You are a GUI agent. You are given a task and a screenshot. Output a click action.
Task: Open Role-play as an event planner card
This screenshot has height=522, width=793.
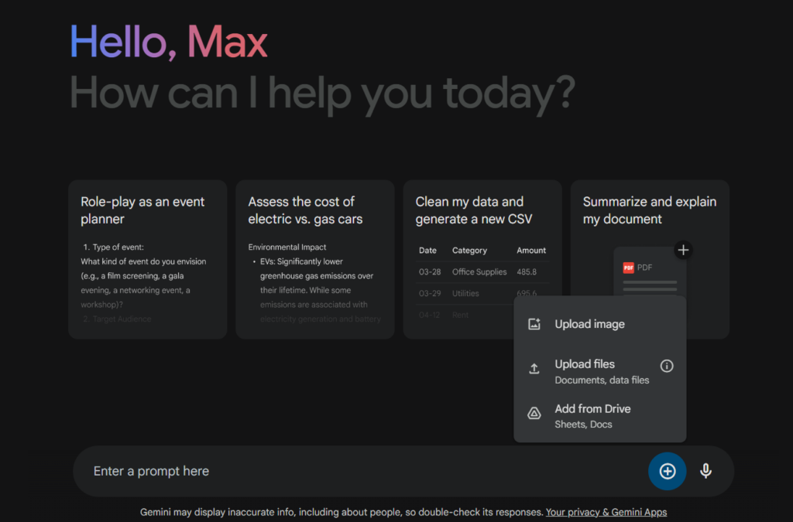pyautogui.click(x=147, y=210)
